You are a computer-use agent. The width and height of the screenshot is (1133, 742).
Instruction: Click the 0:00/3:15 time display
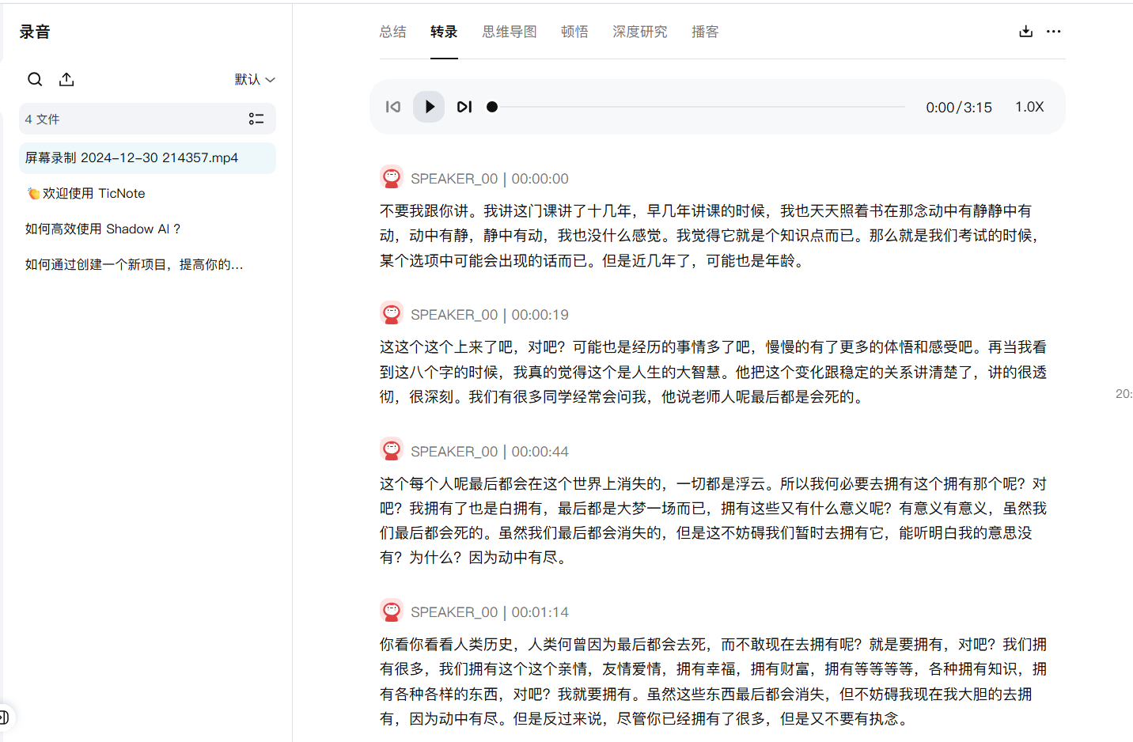(x=959, y=108)
